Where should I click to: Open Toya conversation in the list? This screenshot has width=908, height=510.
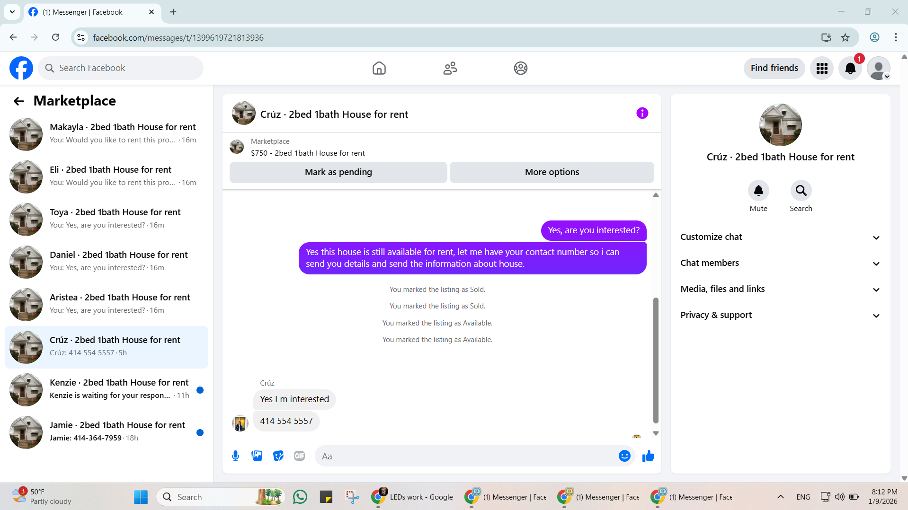pos(107,219)
